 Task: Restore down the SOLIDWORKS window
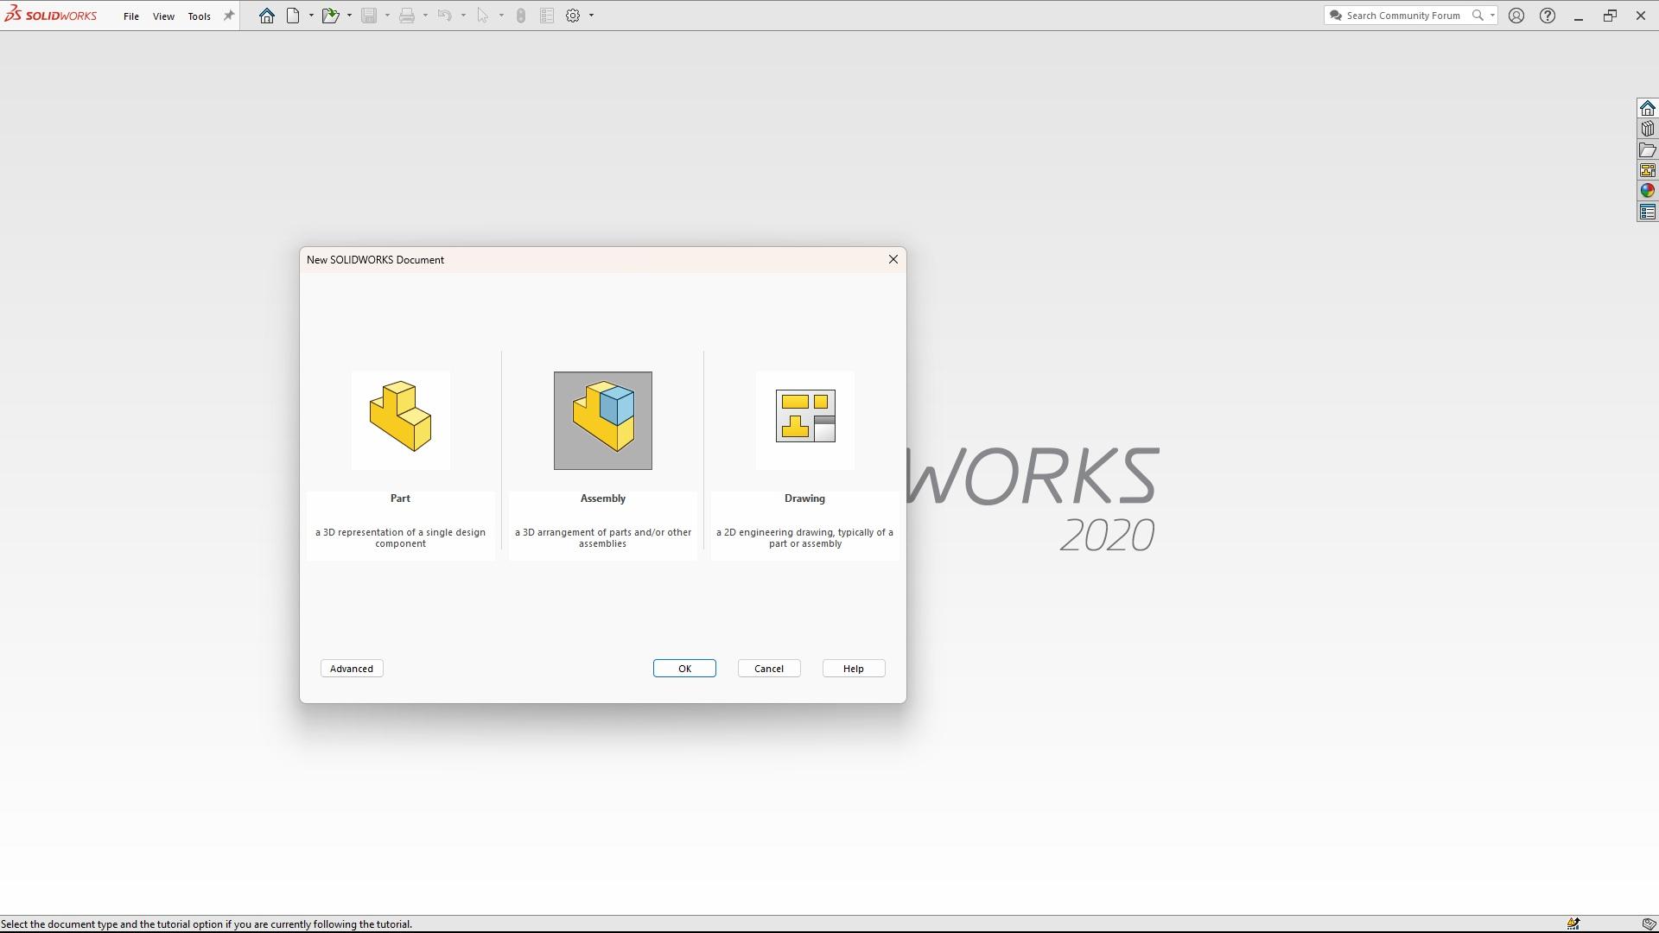click(x=1610, y=16)
